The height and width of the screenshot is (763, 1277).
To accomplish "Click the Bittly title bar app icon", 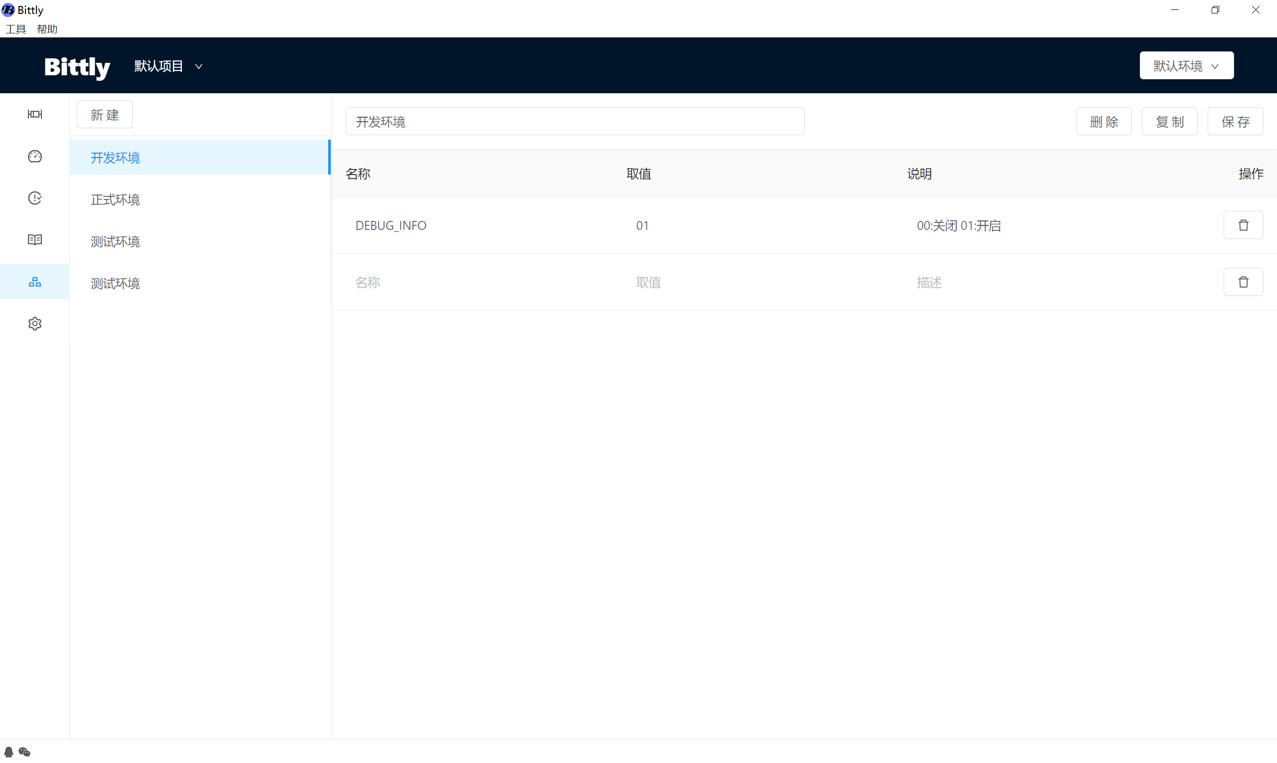I will [x=8, y=10].
